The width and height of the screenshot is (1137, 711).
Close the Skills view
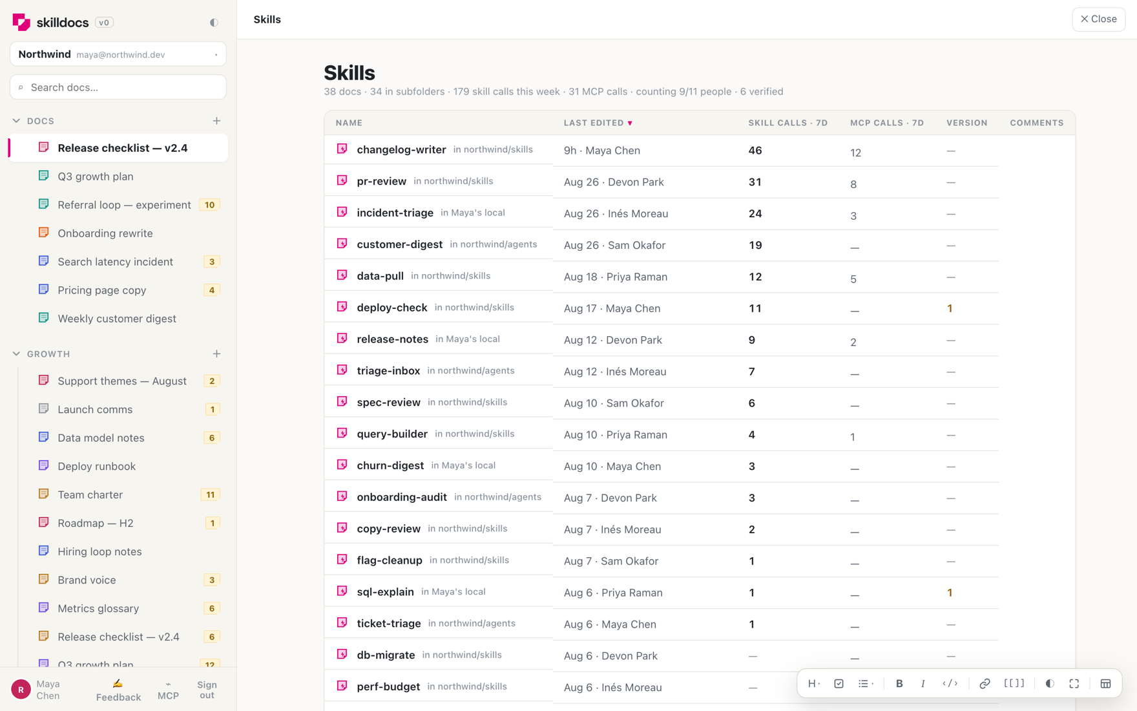(x=1098, y=19)
